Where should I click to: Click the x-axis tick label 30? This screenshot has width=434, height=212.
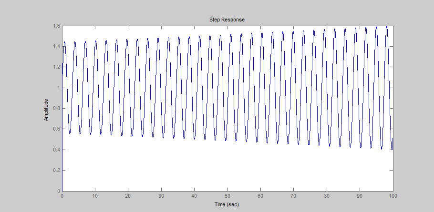click(x=161, y=196)
